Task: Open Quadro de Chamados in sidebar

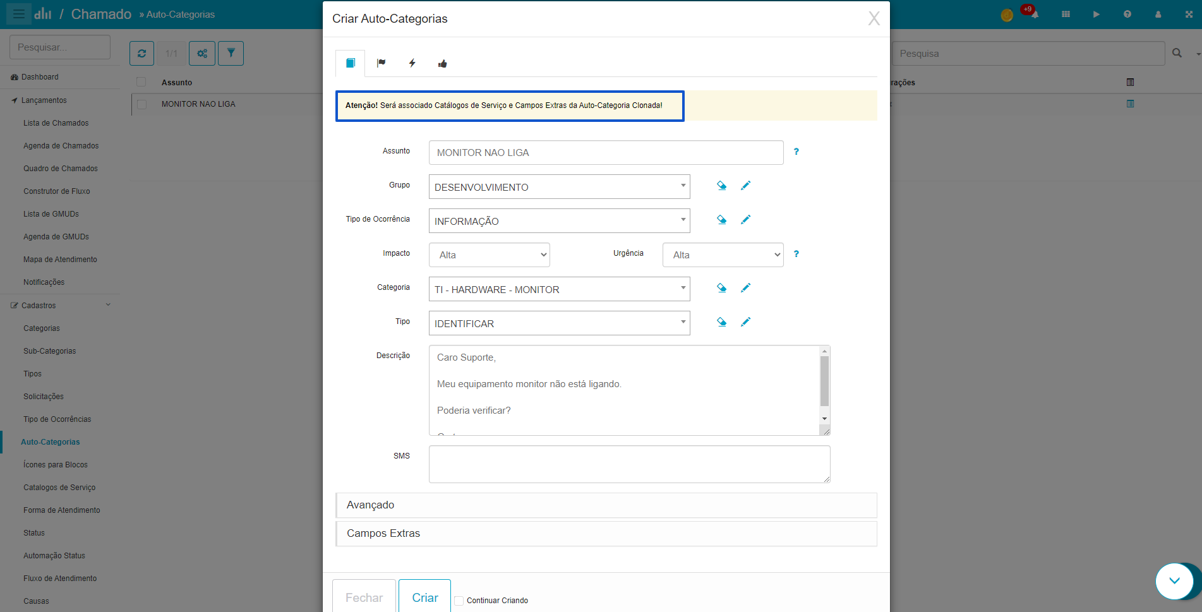Action: pyautogui.click(x=61, y=169)
